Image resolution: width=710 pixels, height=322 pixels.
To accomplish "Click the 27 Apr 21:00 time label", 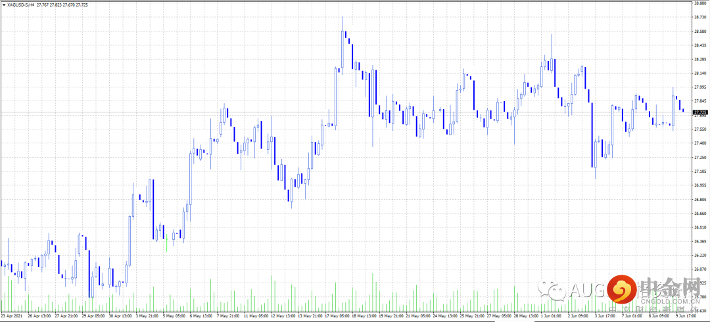I will [66, 315].
